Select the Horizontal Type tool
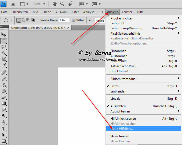Image resolution: width=182 pixels, height=145 pixels. [x=4, y=128]
